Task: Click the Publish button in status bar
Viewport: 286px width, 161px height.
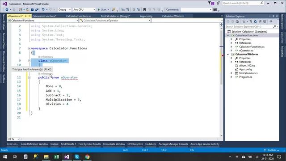Action: [271, 150]
